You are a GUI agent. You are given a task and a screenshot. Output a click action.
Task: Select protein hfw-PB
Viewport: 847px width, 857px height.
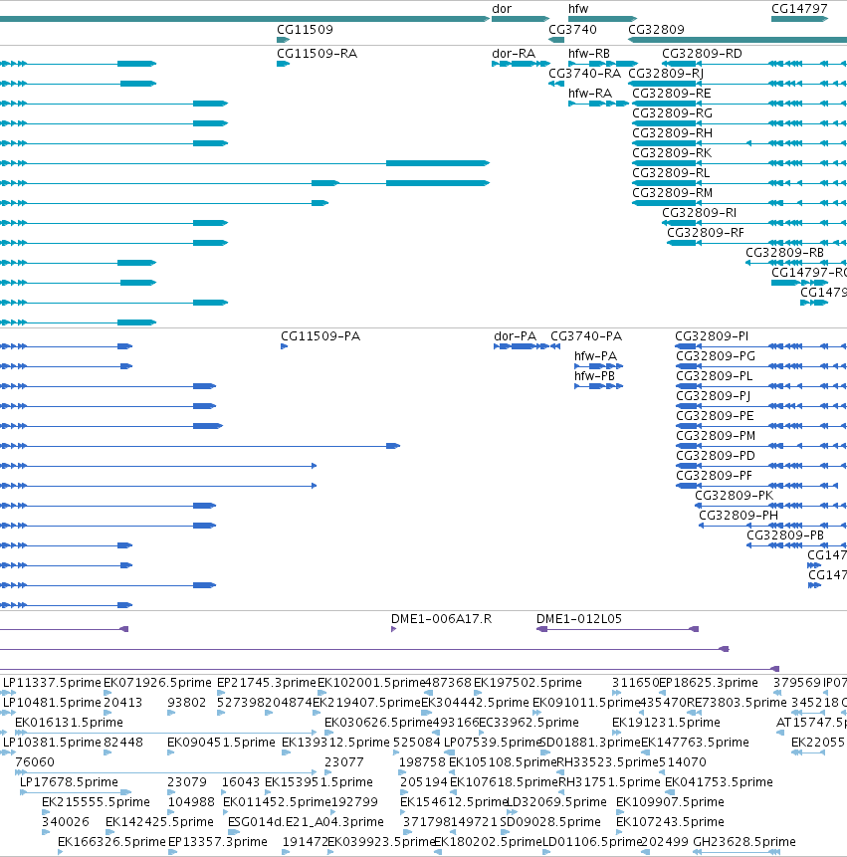pos(594,376)
